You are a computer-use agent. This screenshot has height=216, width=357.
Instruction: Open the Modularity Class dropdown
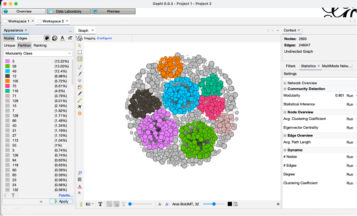[x=38, y=53]
